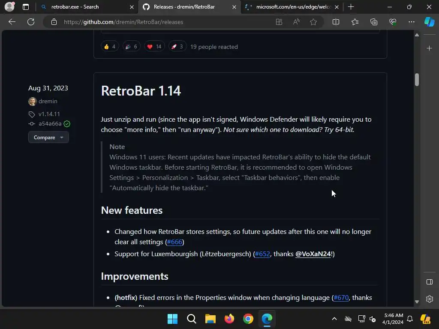The image size is (439, 329).
Task: Open issue #670 link
Action: (341, 298)
